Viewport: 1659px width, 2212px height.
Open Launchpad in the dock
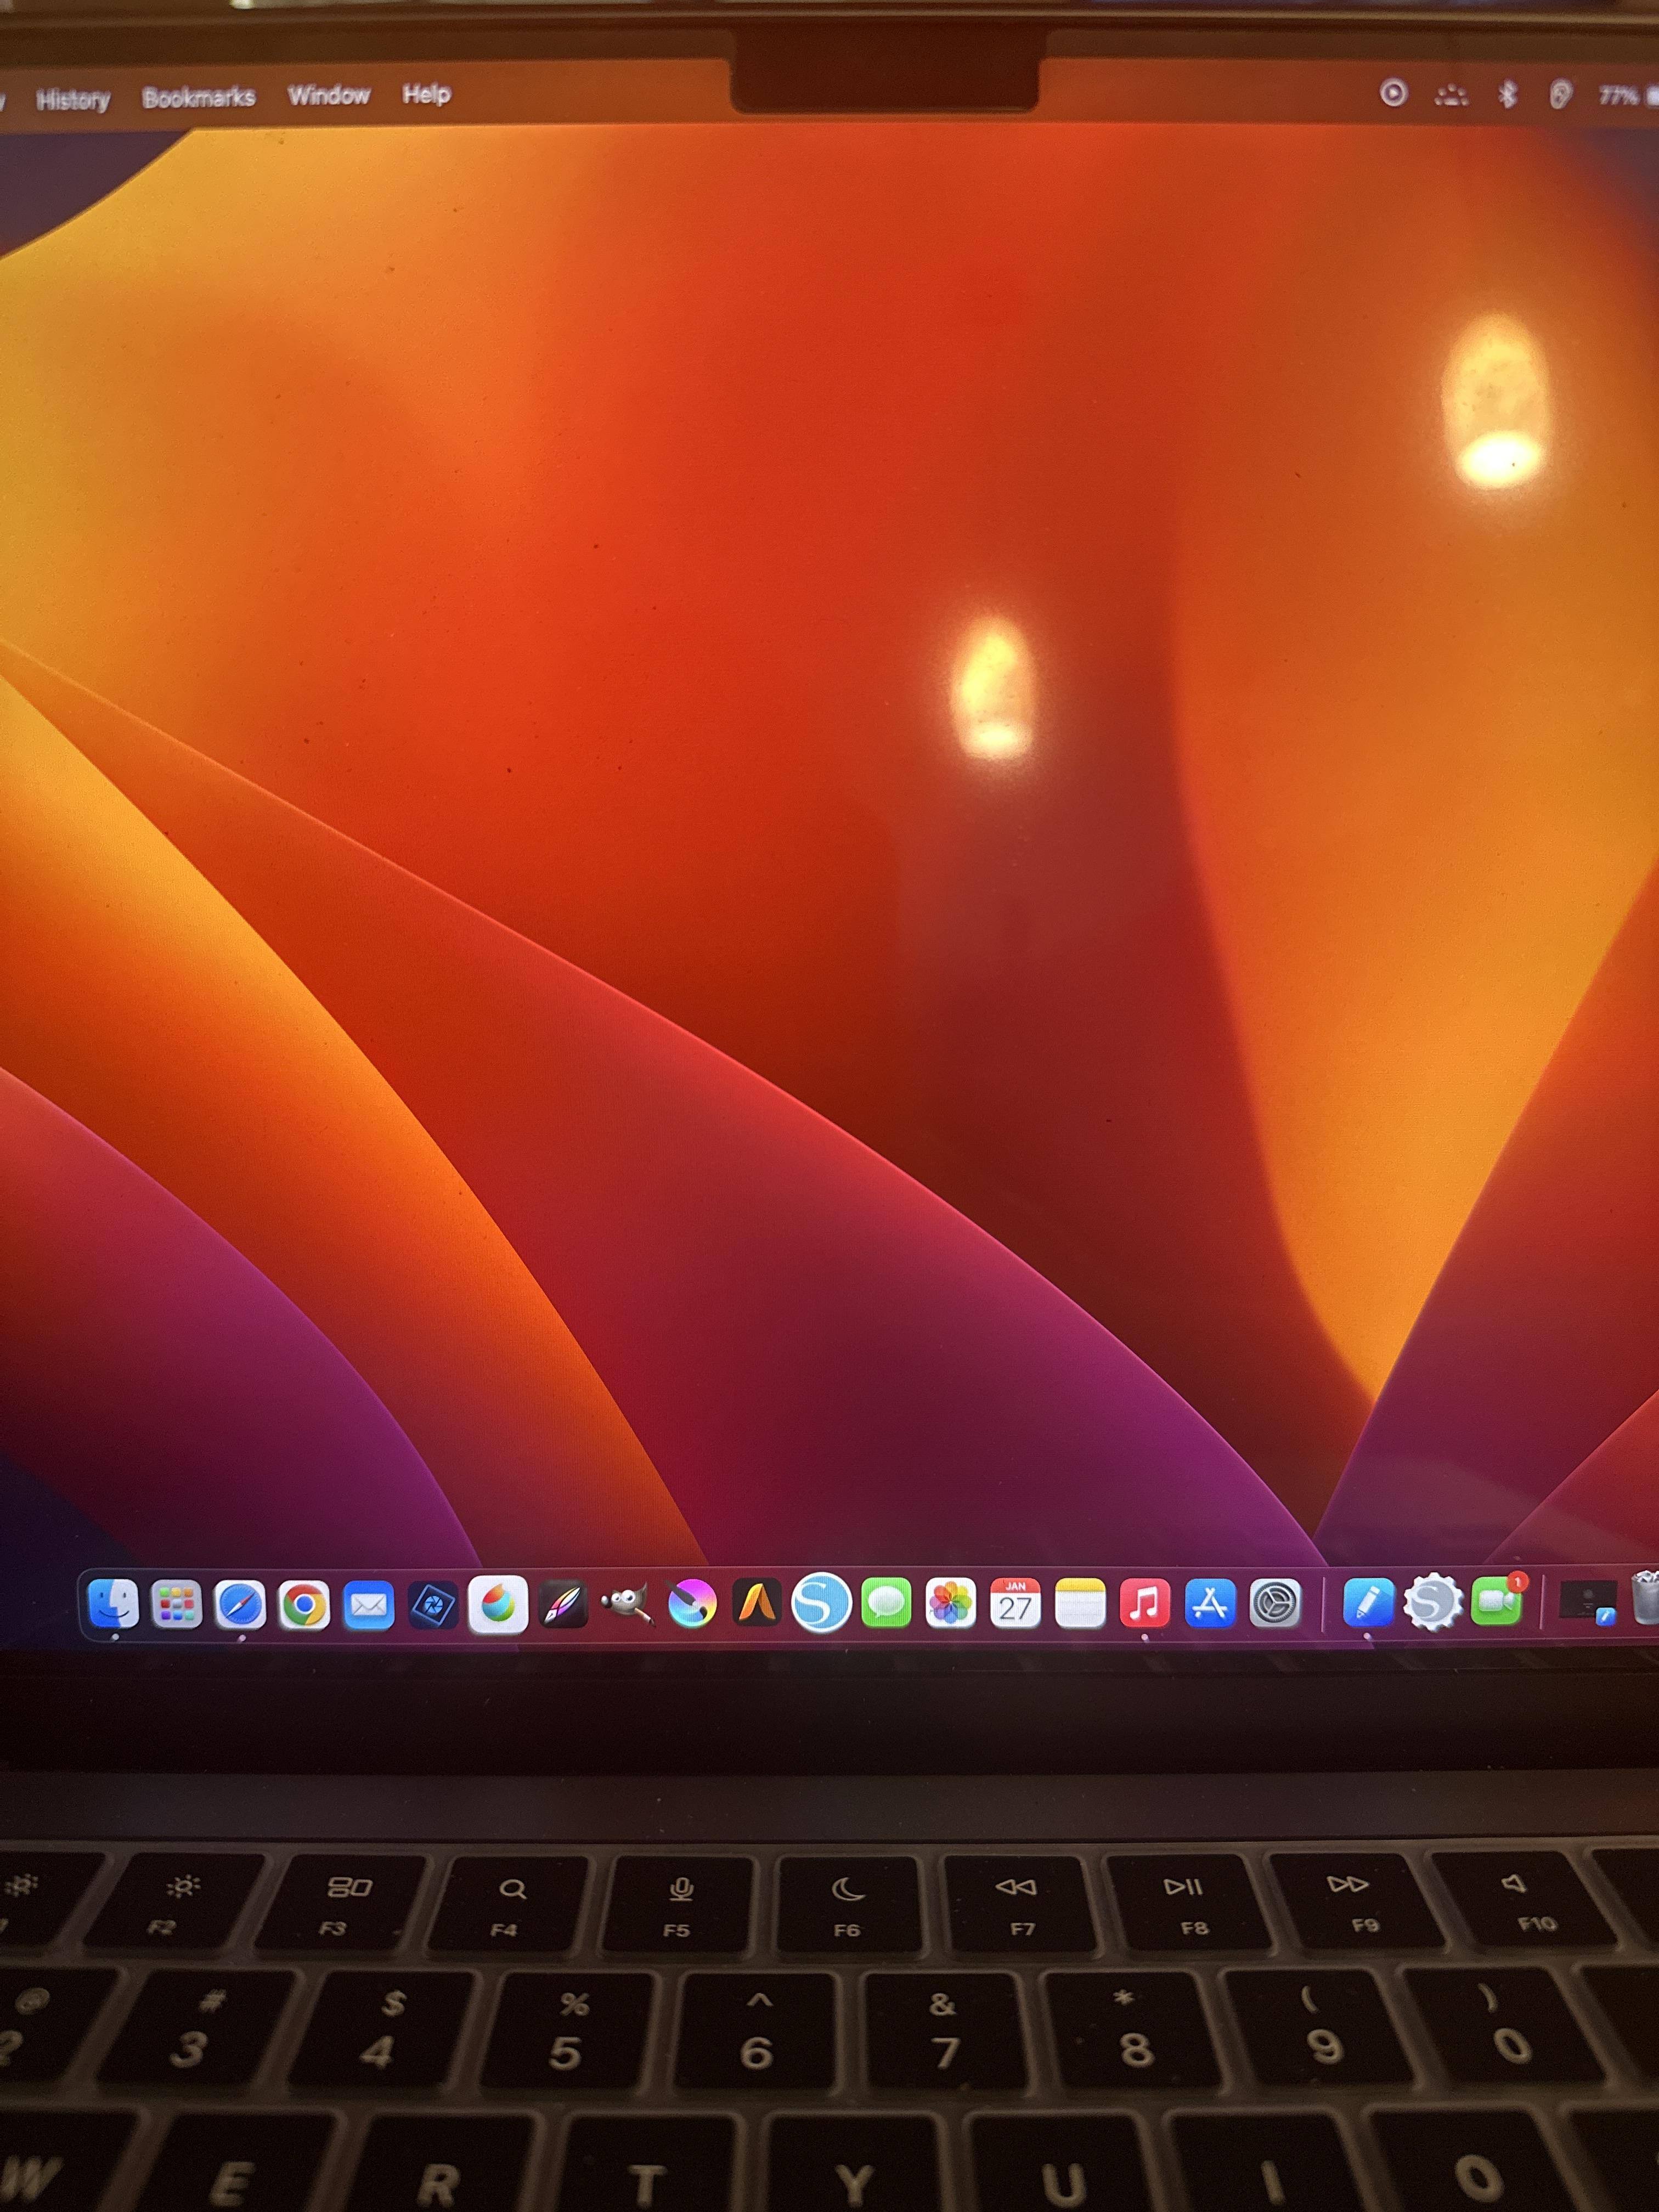click(x=176, y=1605)
